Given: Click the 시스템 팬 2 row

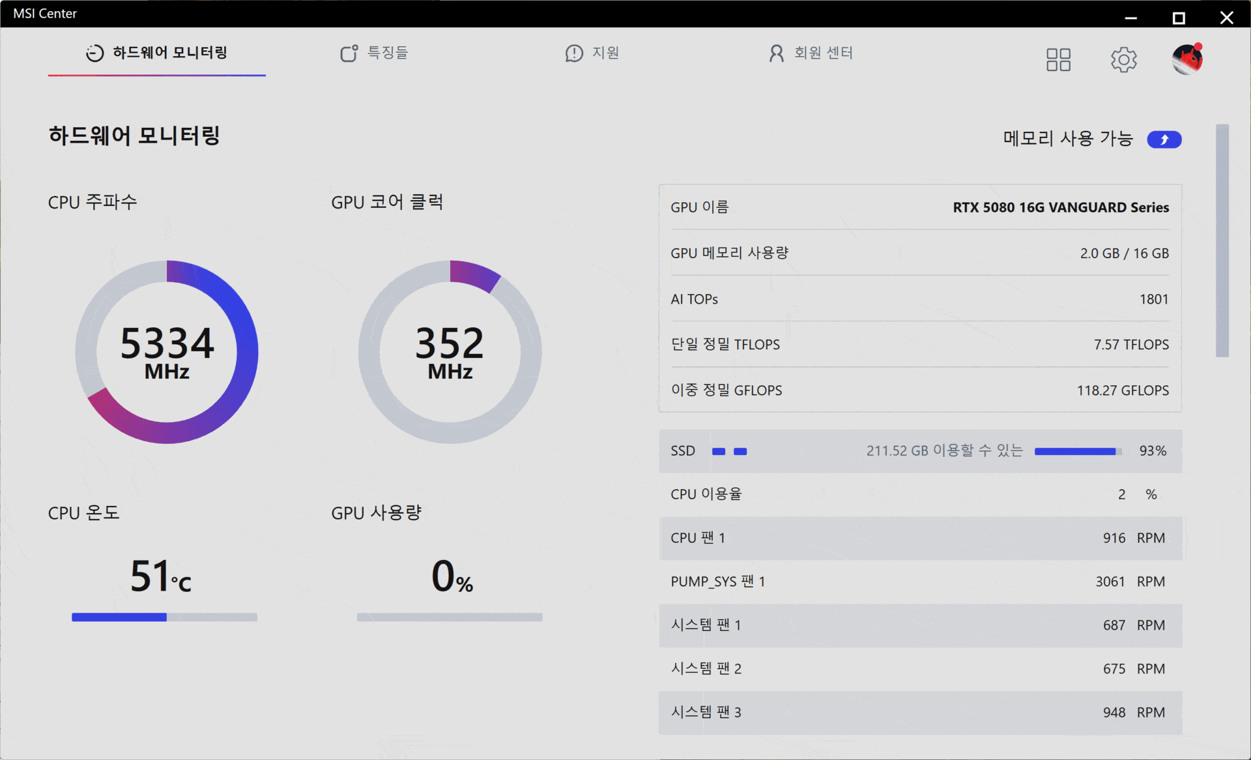Looking at the screenshot, I should coord(920,669).
